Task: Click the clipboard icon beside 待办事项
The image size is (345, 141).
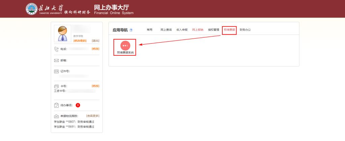Action: click(x=57, y=105)
